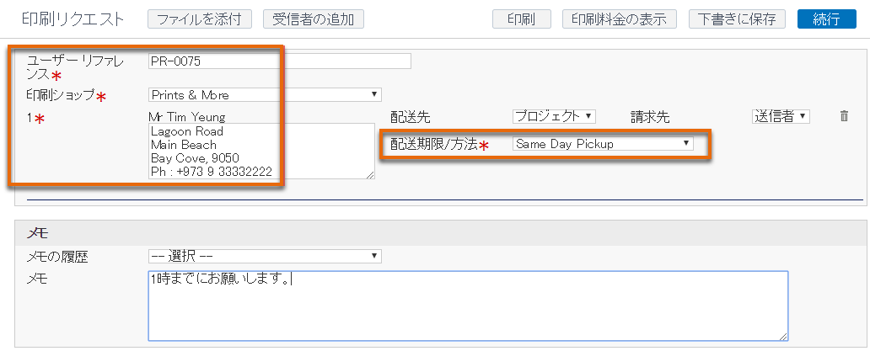This screenshot has height=351, width=870.
Task: Click the ファイルを添付 button
Action: click(200, 19)
